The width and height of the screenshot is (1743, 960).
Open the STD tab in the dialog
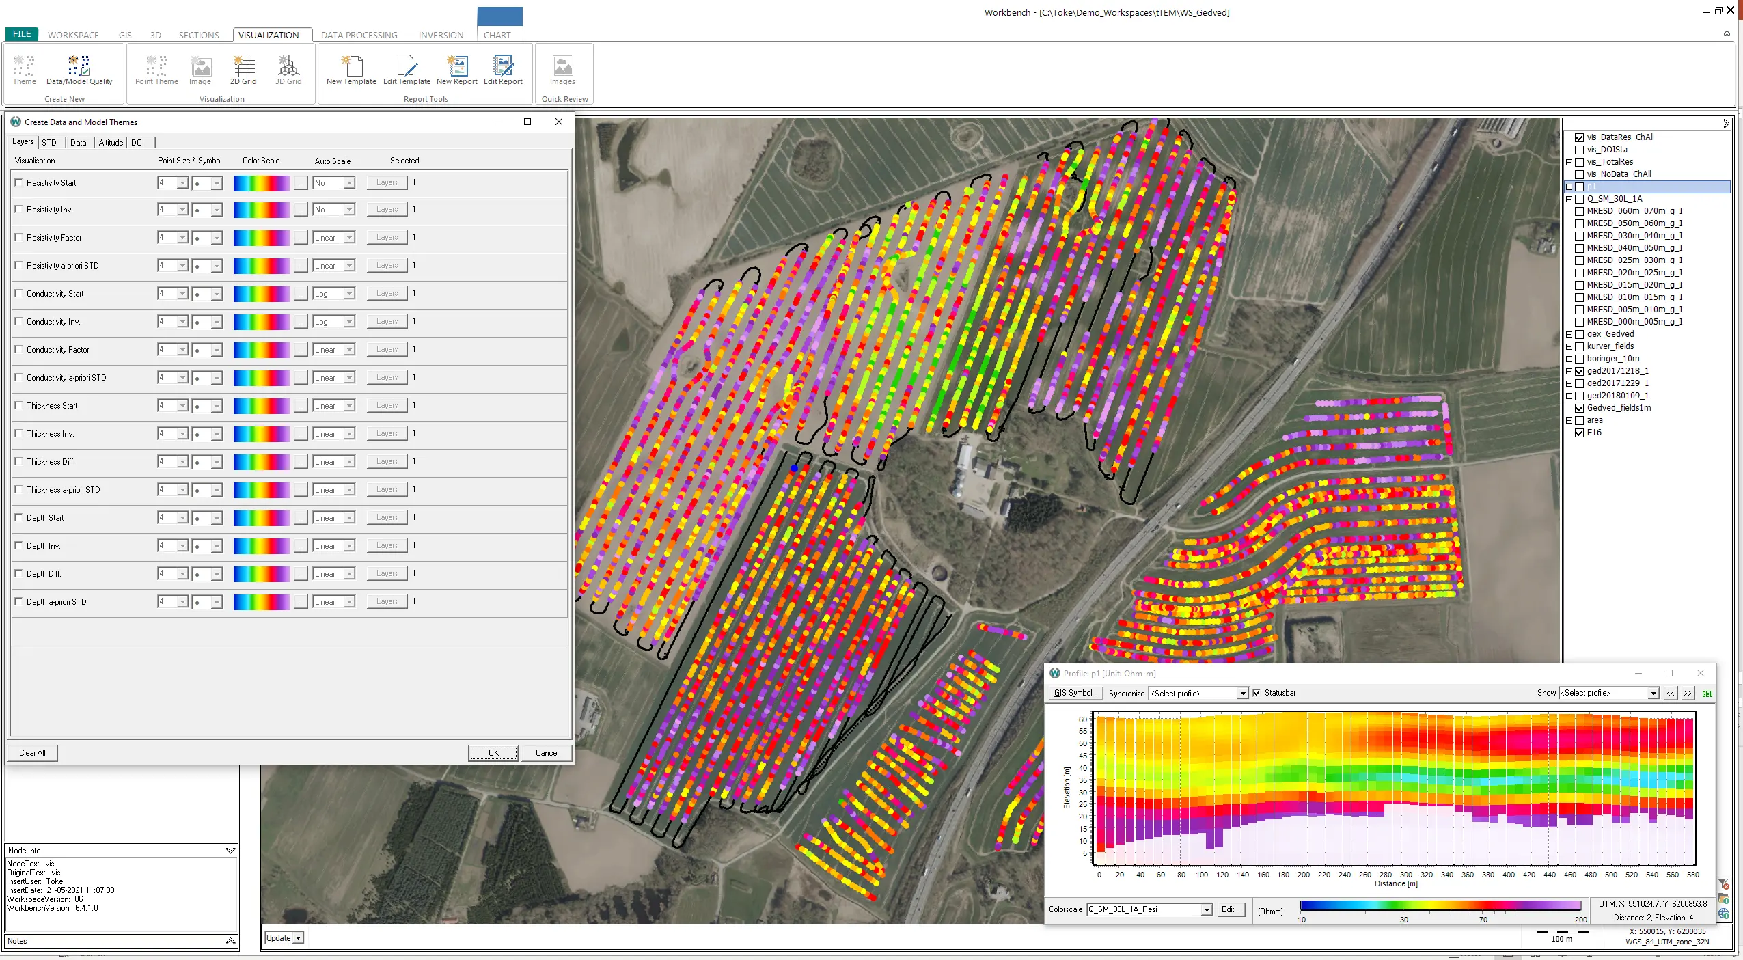49,142
